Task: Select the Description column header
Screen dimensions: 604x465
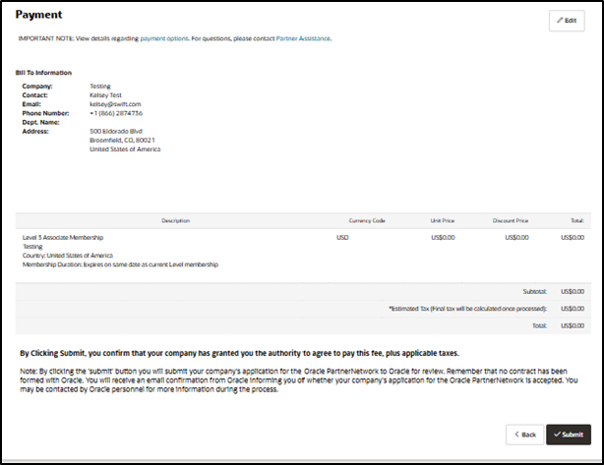Action: click(176, 220)
